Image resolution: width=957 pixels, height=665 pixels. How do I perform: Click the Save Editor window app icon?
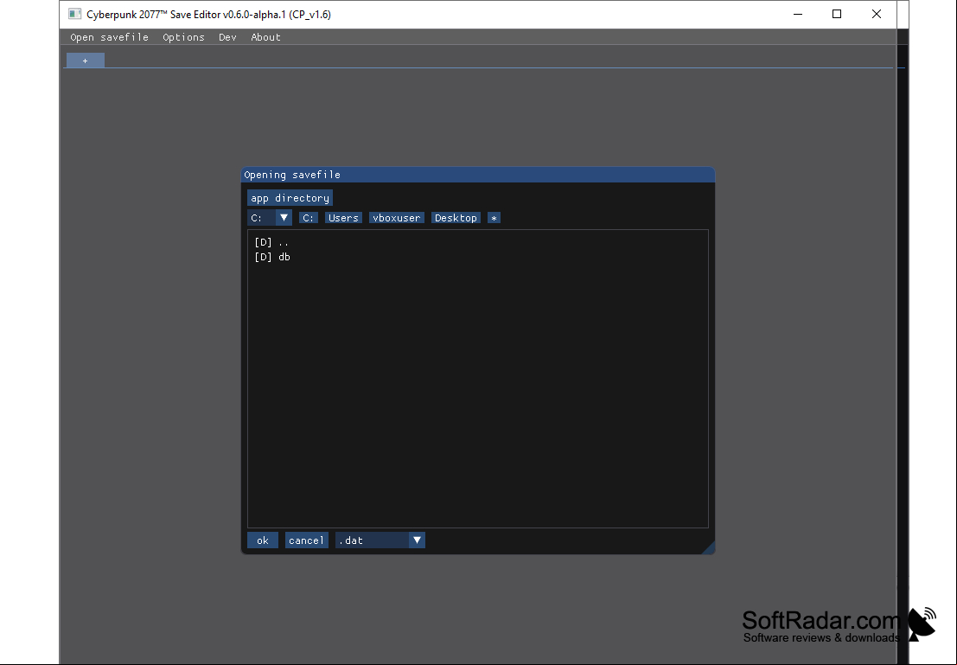click(x=75, y=14)
